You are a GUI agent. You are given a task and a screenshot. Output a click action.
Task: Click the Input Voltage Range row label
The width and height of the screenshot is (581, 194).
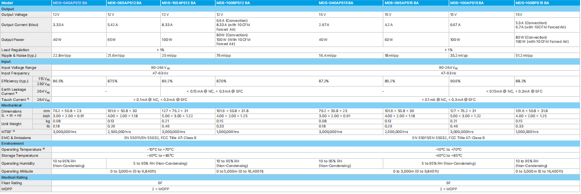click(19, 67)
